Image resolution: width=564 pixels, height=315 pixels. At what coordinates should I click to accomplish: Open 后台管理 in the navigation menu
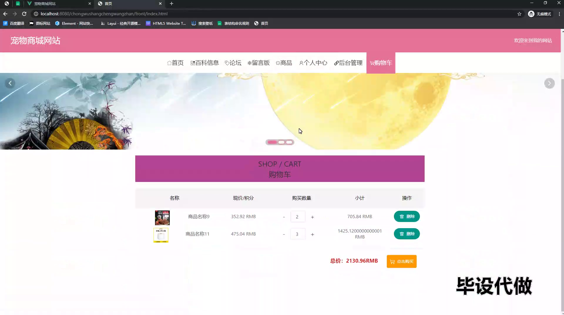pos(348,63)
